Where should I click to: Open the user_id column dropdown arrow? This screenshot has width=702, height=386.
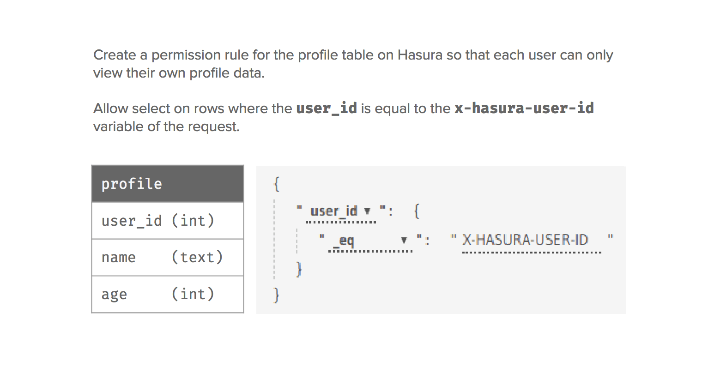(367, 211)
